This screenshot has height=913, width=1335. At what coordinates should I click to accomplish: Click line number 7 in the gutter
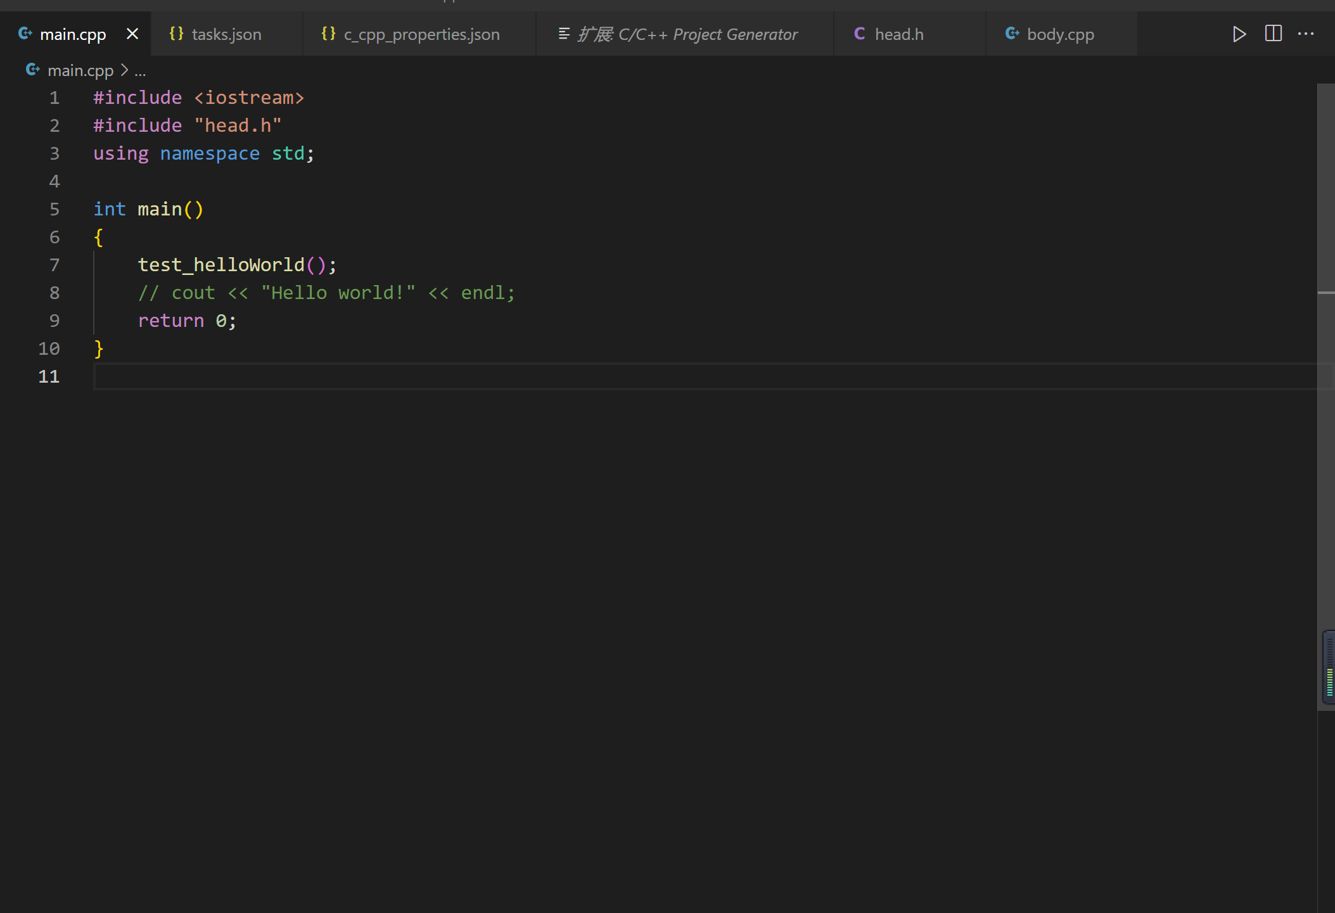[x=54, y=265]
